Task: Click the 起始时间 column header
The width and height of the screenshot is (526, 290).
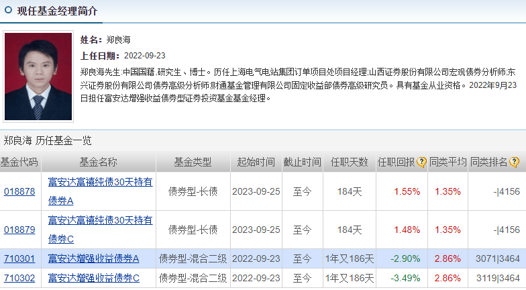Action: click(256, 162)
